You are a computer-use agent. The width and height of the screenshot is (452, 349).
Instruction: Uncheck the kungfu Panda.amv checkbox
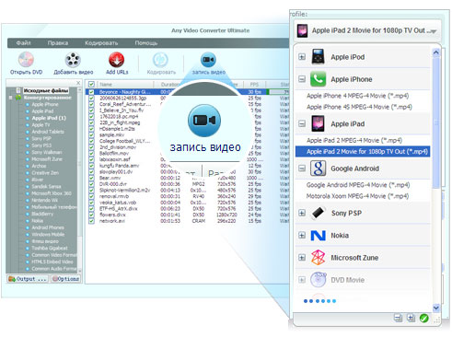click(x=91, y=166)
